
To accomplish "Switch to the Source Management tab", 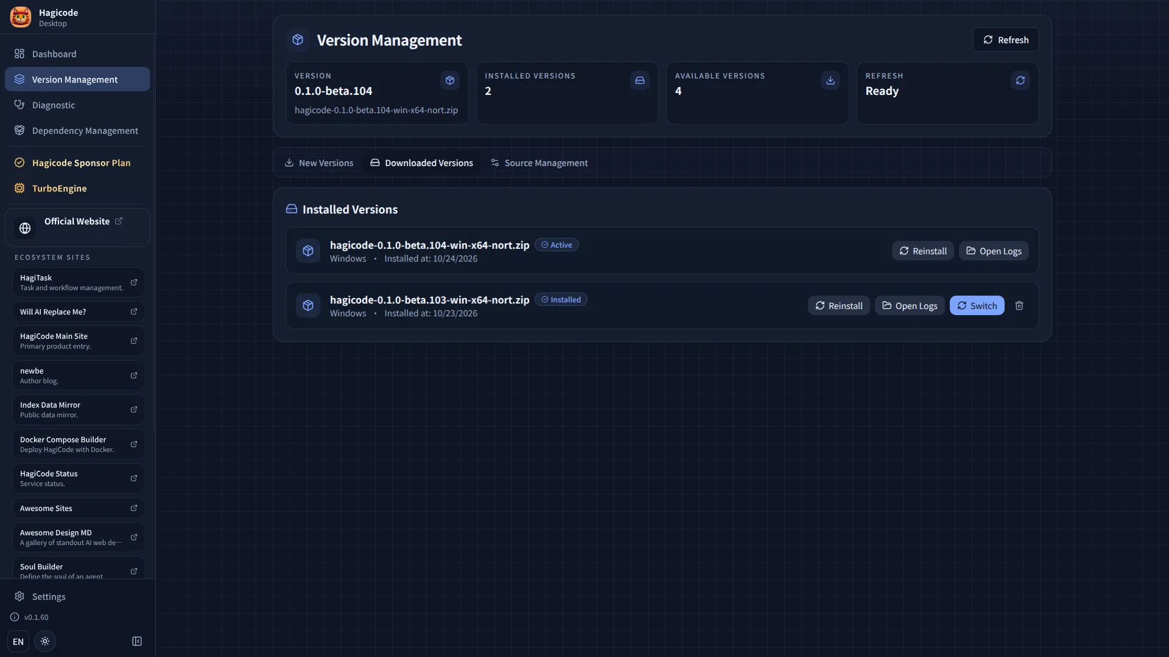I will pyautogui.click(x=539, y=162).
